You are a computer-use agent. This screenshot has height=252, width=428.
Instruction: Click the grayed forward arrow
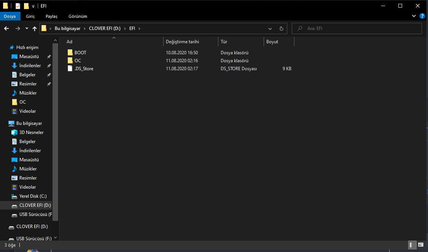[18, 28]
